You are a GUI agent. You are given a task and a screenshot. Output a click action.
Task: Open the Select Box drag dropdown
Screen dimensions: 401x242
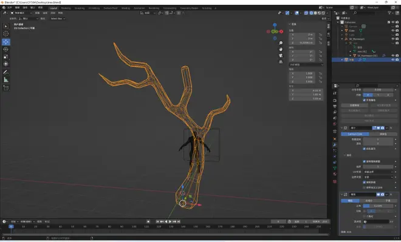tap(58, 19)
